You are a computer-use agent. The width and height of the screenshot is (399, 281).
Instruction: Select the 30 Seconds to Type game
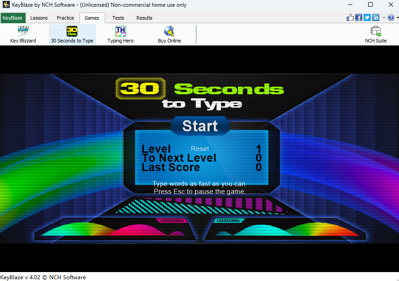72,35
